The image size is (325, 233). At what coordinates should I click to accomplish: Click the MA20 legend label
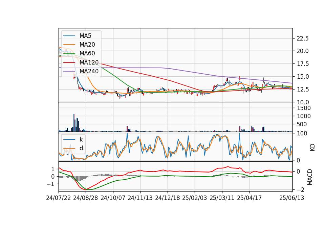(87, 45)
